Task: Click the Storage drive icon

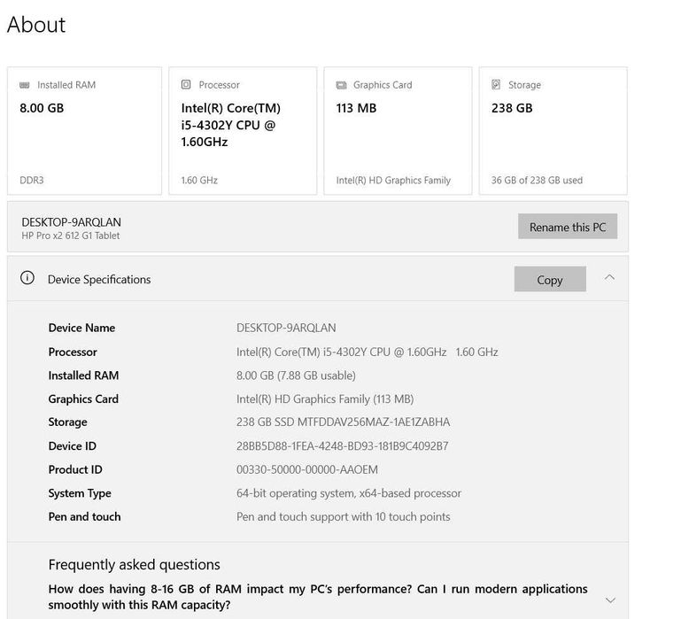Action: 496,85
